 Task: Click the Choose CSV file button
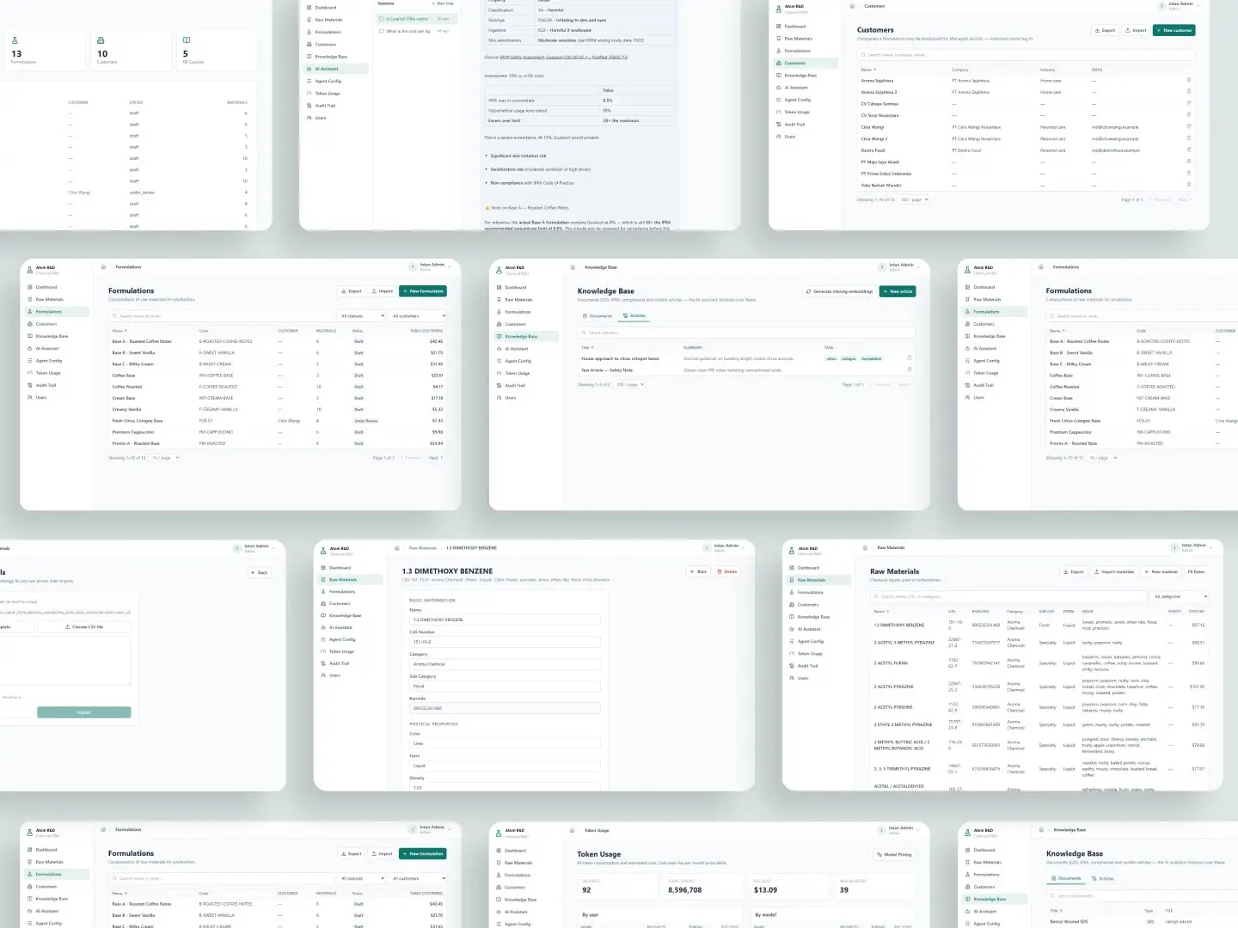click(84, 626)
